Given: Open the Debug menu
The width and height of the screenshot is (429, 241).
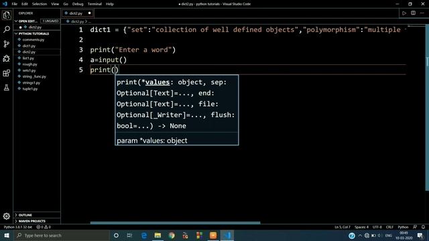Looking at the screenshot, I should tap(78, 4).
